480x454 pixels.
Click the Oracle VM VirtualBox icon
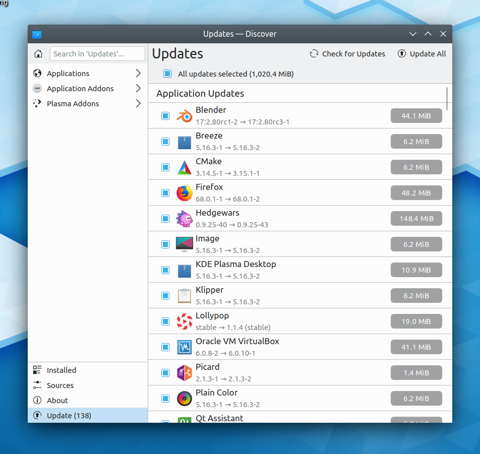[185, 347]
